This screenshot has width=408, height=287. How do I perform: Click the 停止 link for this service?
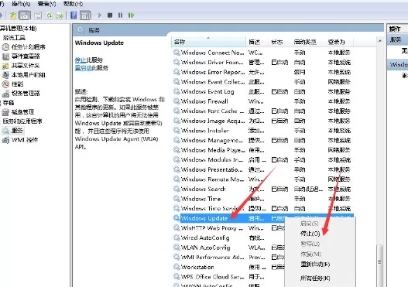(81, 60)
